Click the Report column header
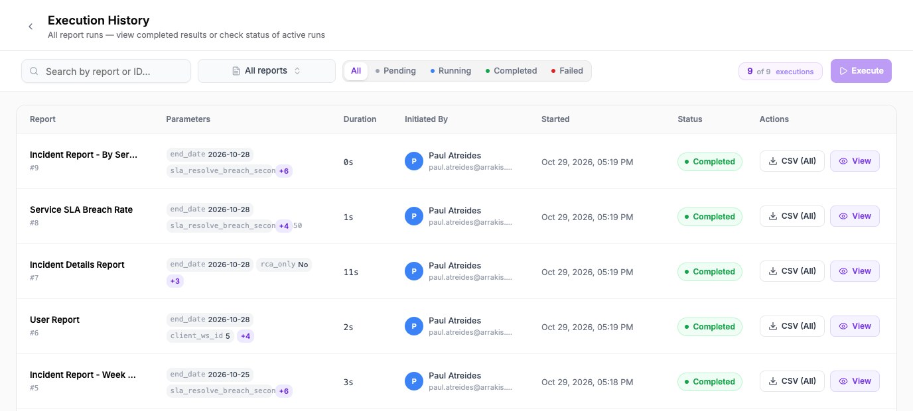Image resolution: width=913 pixels, height=411 pixels. point(42,119)
